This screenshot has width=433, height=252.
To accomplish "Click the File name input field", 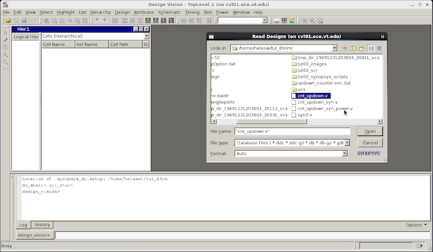I will coord(292,132).
